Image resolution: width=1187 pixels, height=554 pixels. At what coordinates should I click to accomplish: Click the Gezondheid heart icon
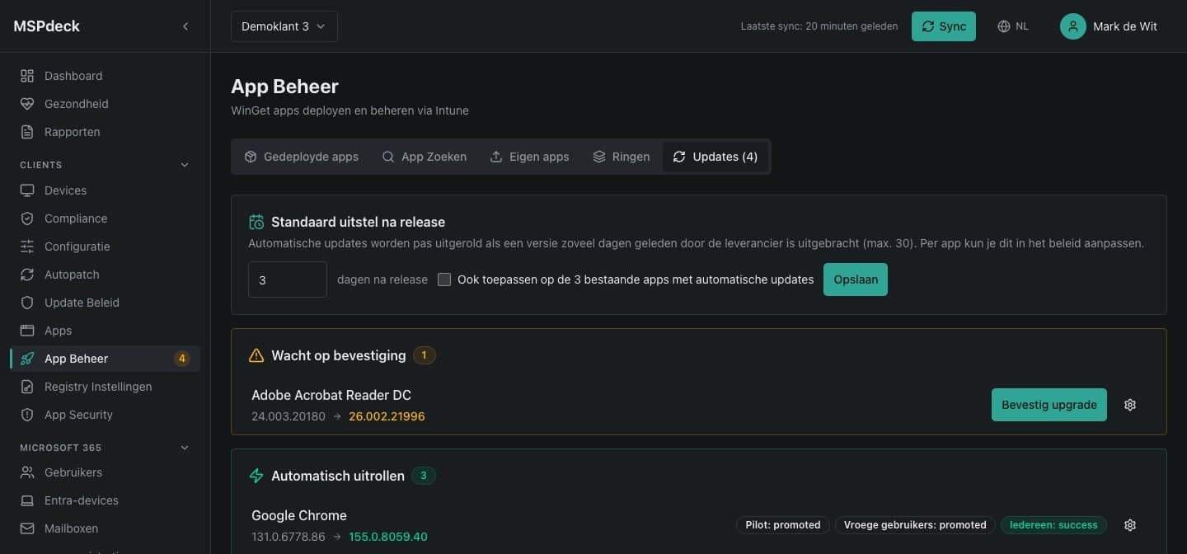point(27,104)
